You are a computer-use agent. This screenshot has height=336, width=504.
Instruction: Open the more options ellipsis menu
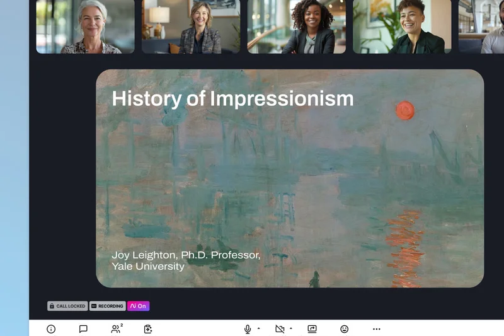click(377, 329)
